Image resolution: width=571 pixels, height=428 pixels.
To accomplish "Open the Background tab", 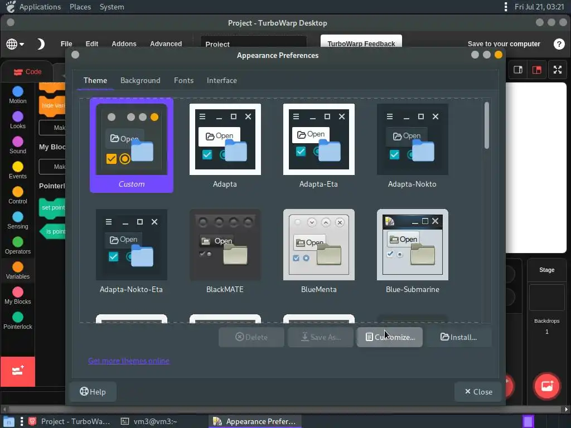I will (140, 80).
